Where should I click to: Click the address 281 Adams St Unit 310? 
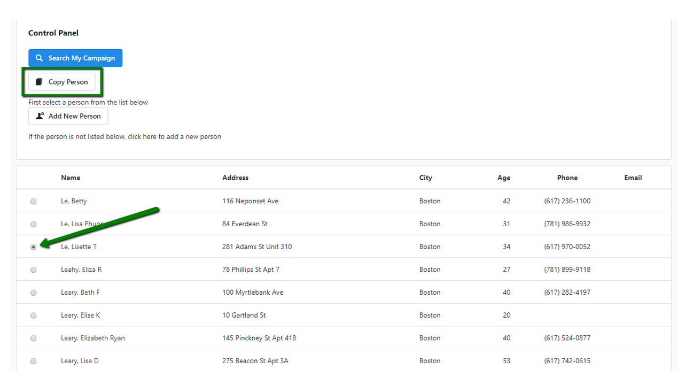[257, 247]
